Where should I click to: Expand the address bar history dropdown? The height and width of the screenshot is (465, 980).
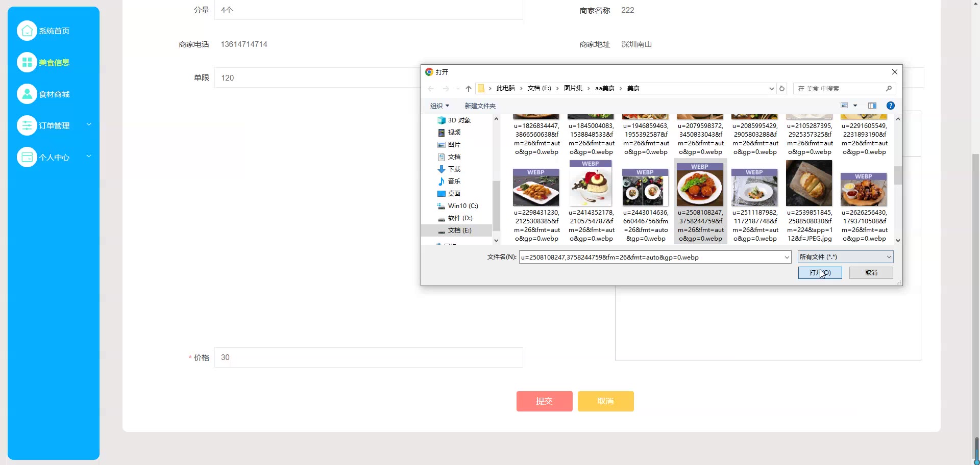pos(771,89)
